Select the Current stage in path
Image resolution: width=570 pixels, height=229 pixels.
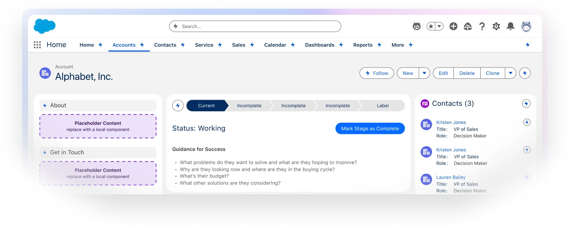point(206,106)
